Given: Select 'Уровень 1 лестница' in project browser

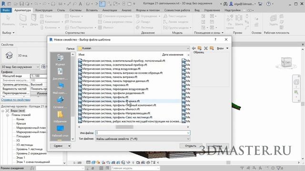Looking at the screenshot, I should [30, 149].
